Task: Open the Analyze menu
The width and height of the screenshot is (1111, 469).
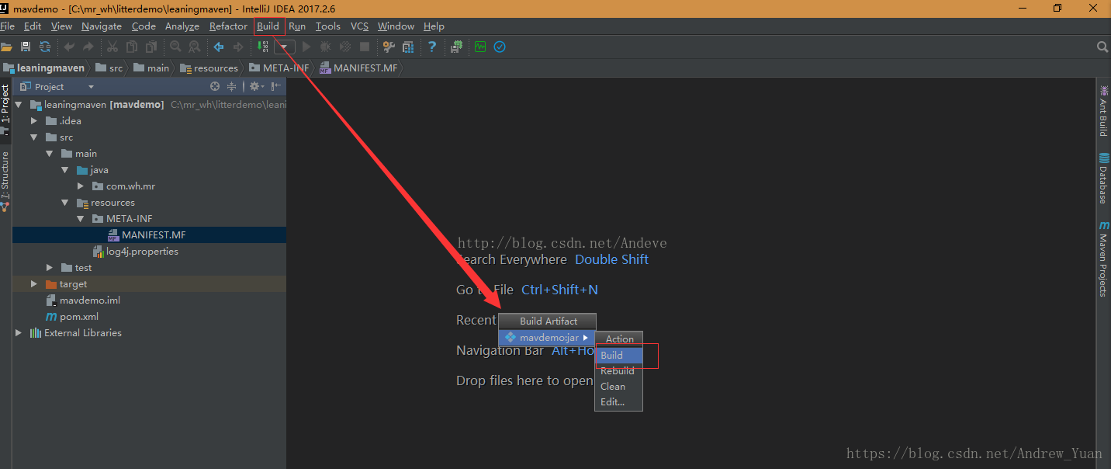Action: click(182, 26)
